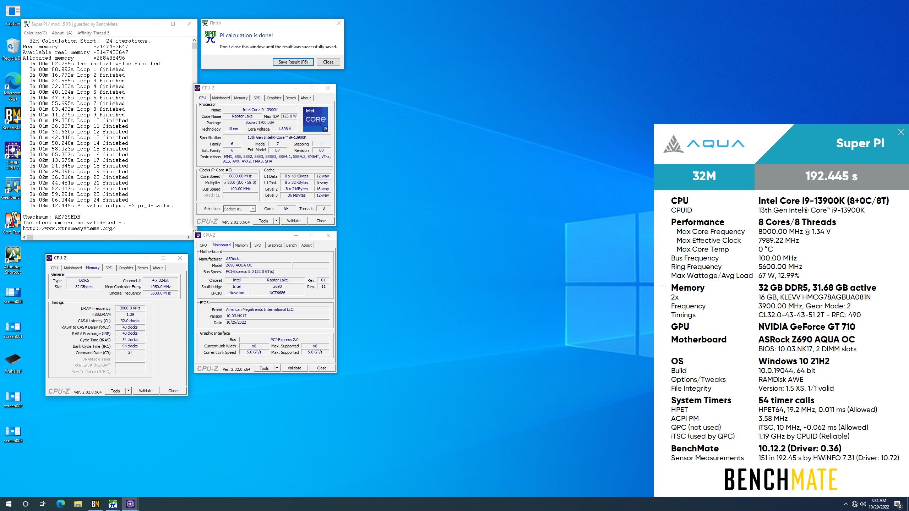
Task: Switch to Mainboard tab in CPU-Z CPU window
Action: (x=221, y=98)
